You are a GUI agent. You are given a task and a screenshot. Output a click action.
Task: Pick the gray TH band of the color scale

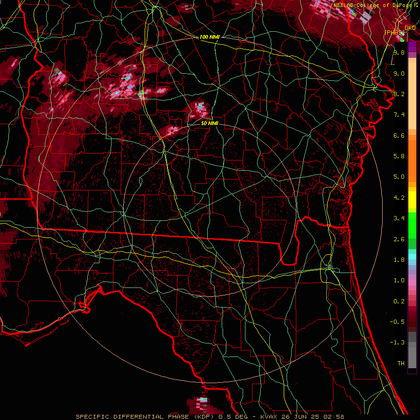click(412, 356)
